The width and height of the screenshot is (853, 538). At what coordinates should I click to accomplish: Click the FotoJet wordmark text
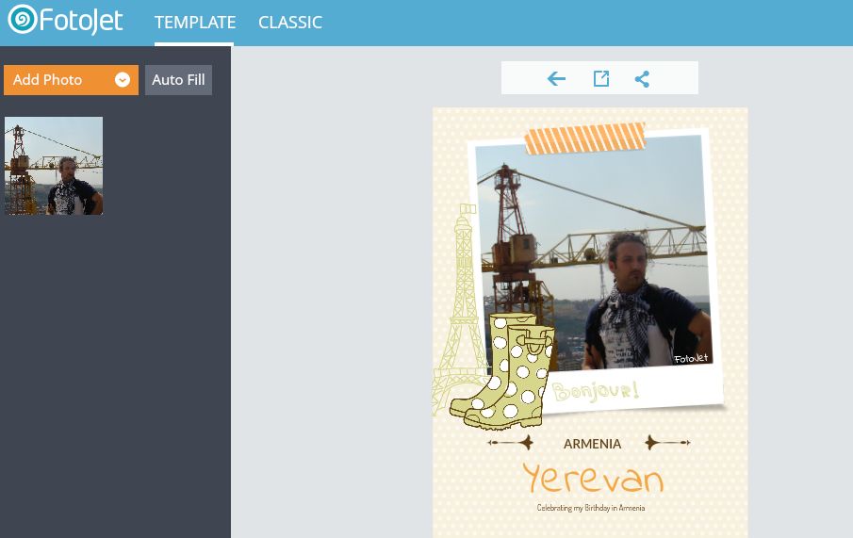tap(81, 21)
